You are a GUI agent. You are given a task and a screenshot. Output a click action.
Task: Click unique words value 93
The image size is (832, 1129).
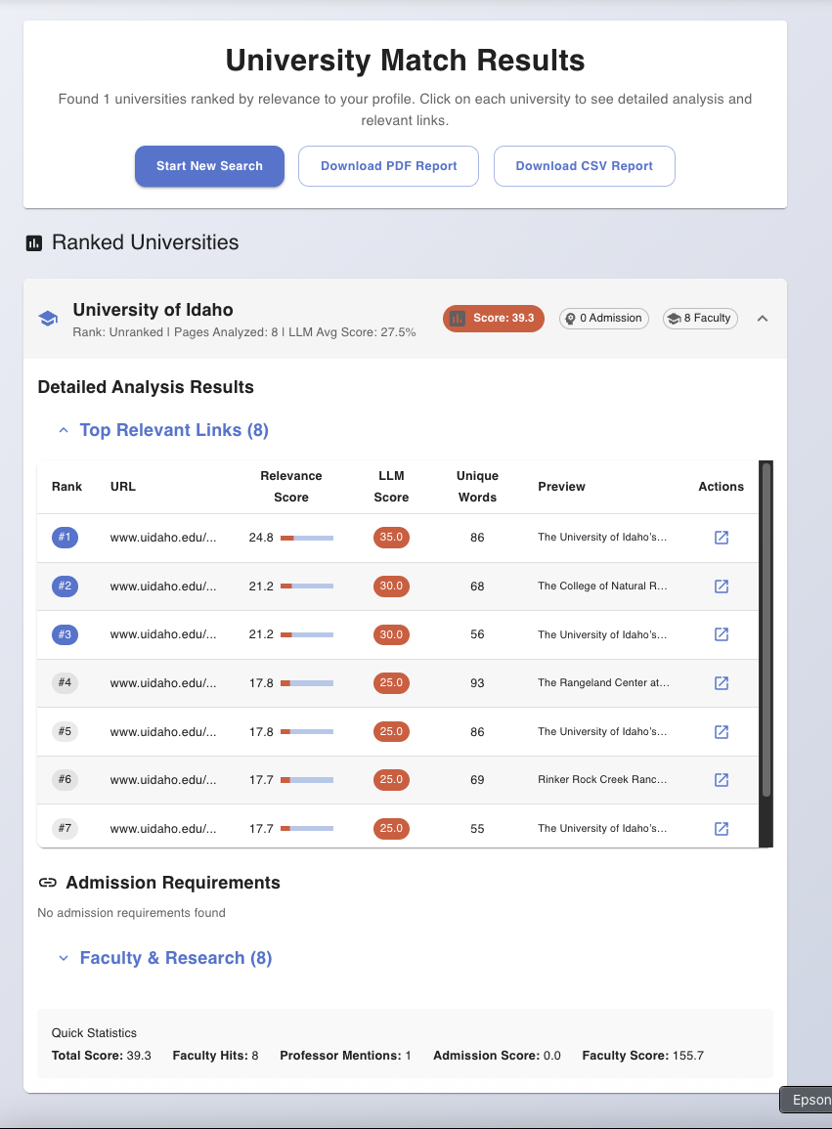pyautogui.click(x=477, y=683)
